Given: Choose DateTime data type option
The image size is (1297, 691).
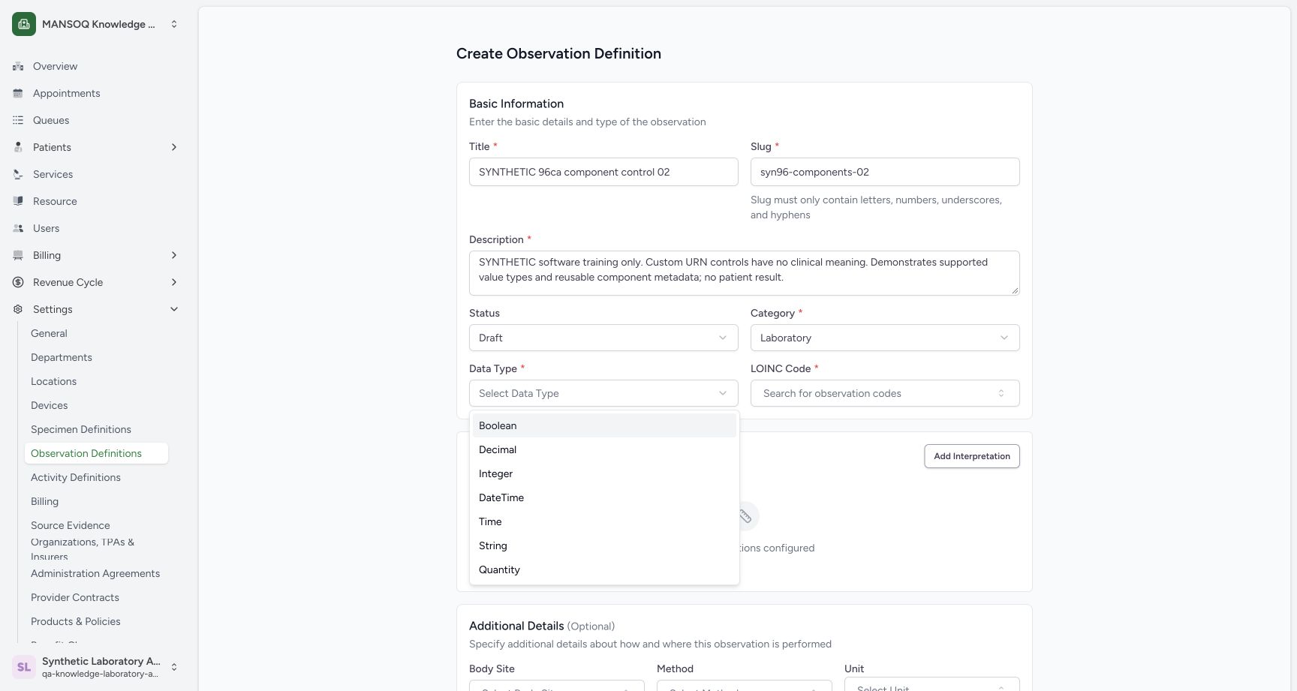Looking at the screenshot, I should pyautogui.click(x=604, y=497).
